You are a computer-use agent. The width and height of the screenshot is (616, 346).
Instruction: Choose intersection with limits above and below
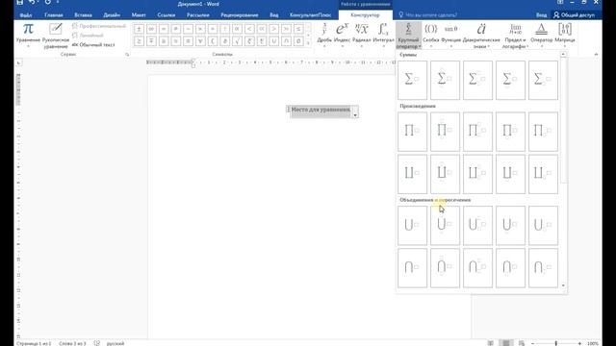(445, 268)
